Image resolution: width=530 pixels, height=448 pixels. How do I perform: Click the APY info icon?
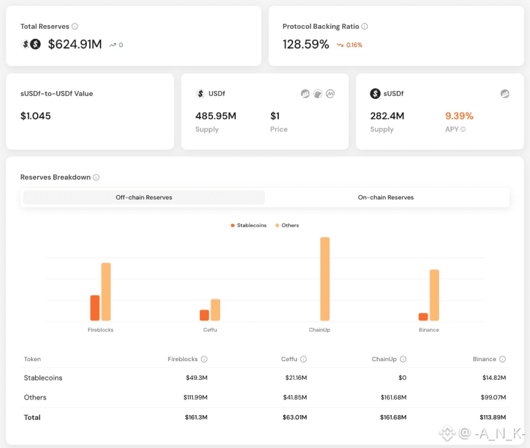pyautogui.click(x=463, y=129)
